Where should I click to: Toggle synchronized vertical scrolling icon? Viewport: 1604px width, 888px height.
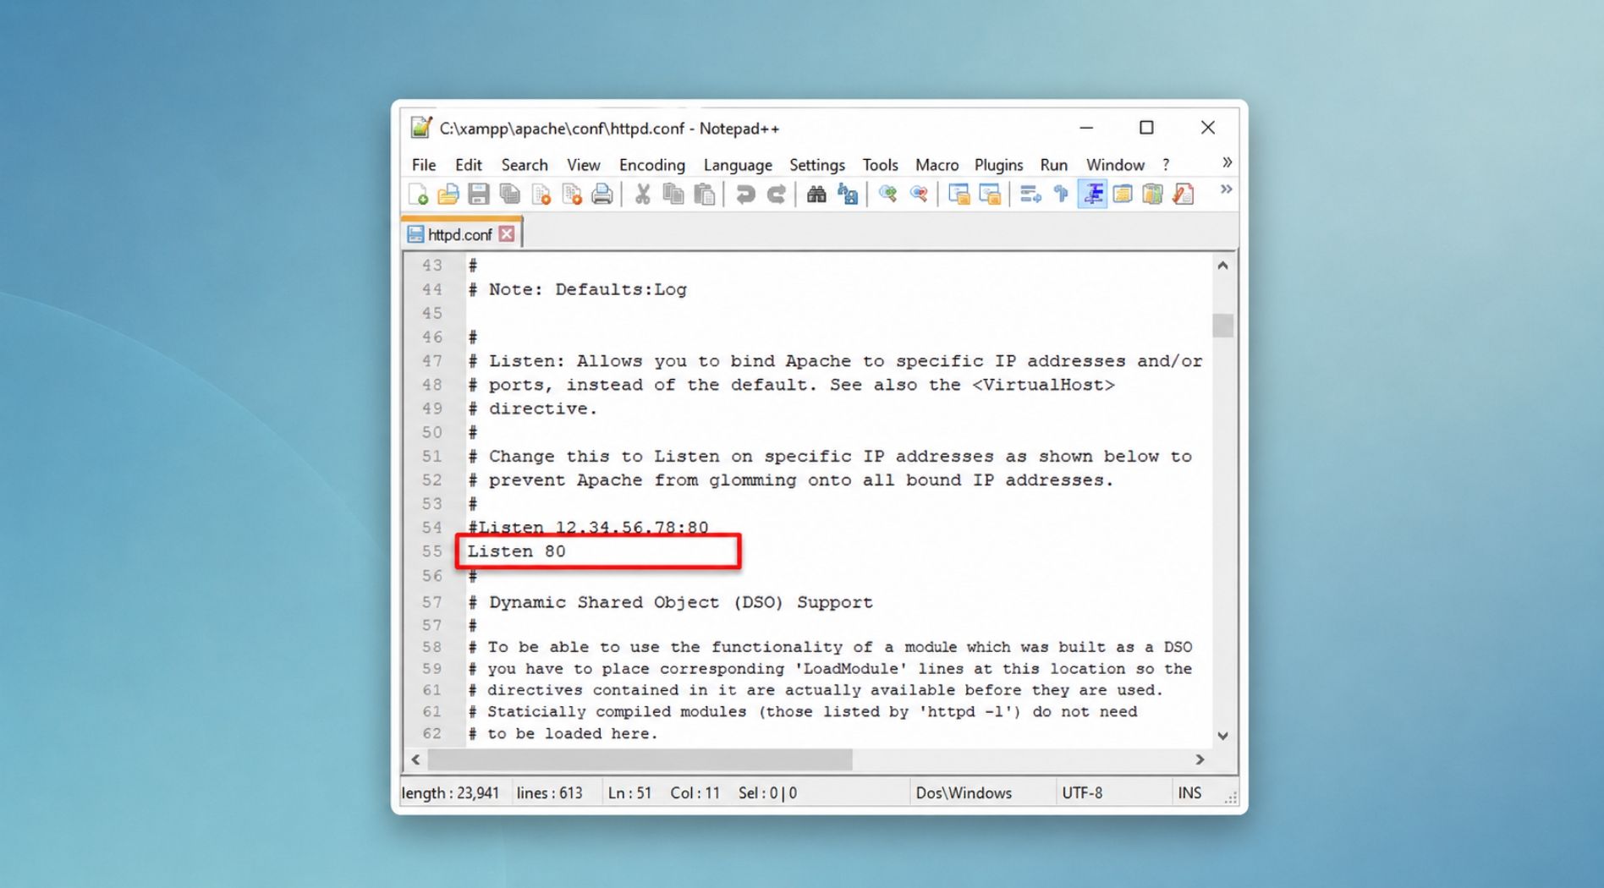(959, 195)
